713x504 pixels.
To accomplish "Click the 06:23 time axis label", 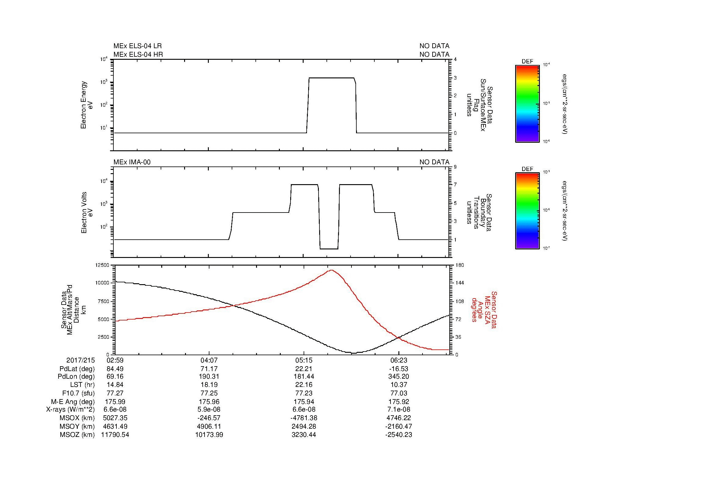I will (x=398, y=360).
